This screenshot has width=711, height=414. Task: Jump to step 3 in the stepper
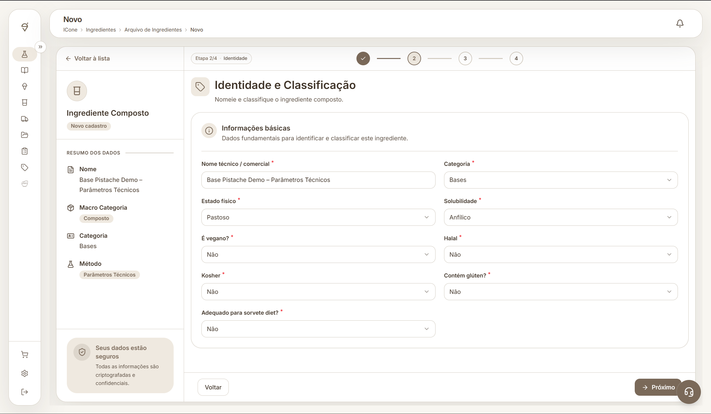(465, 58)
